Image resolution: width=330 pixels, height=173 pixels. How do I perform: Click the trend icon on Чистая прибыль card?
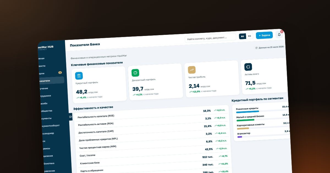[192, 70]
